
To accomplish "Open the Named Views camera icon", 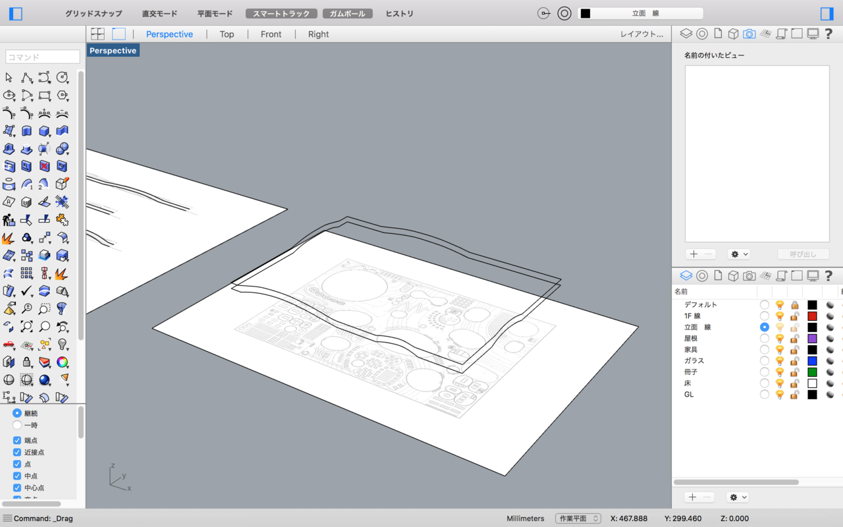I will coord(749,33).
